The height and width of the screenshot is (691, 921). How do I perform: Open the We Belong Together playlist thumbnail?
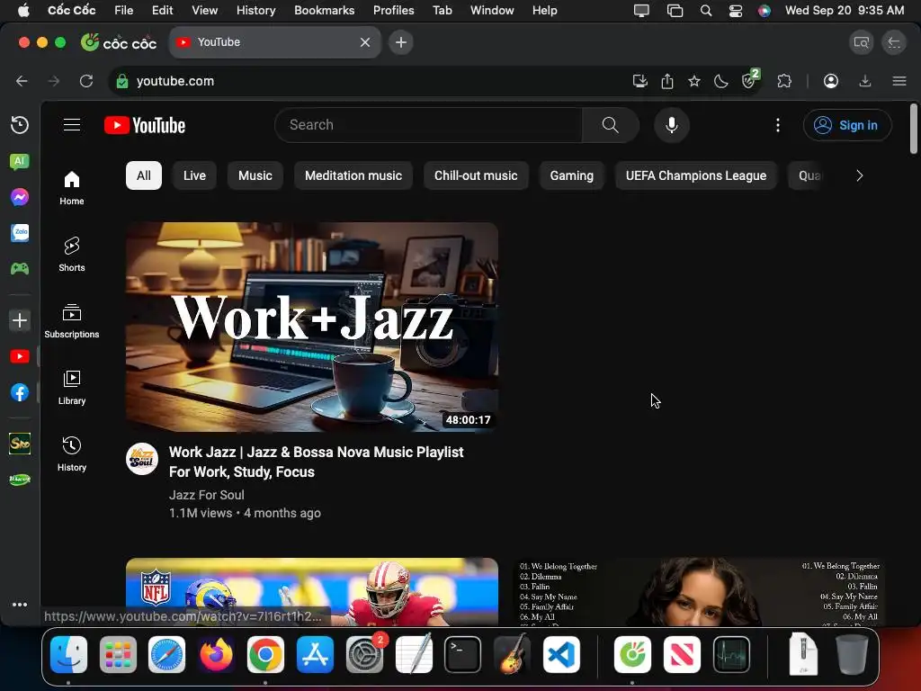(x=698, y=591)
